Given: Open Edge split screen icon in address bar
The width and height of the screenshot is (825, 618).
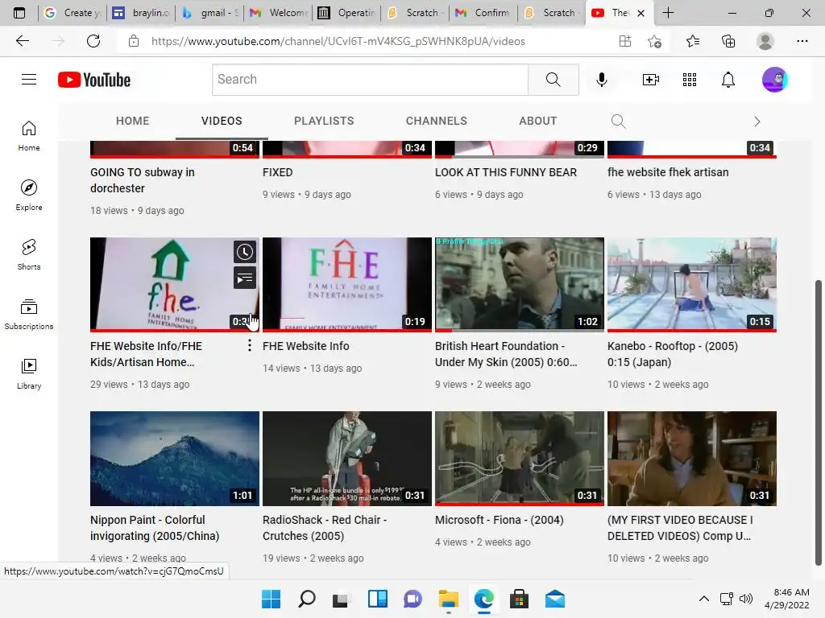Looking at the screenshot, I should pos(624,41).
